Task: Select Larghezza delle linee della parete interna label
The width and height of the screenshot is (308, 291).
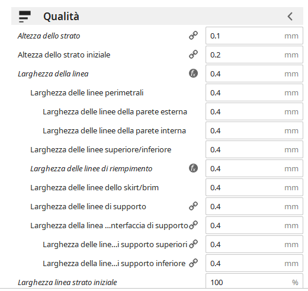Action: [x=114, y=131]
